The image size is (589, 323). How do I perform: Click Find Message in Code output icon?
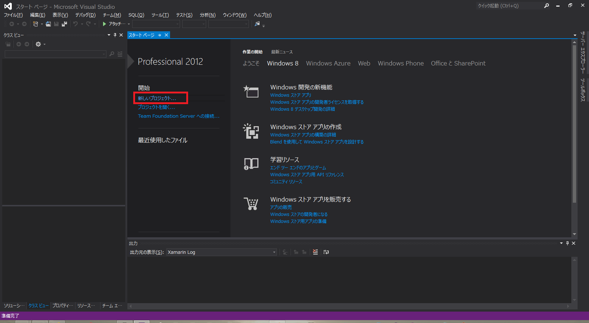point(285,252)
